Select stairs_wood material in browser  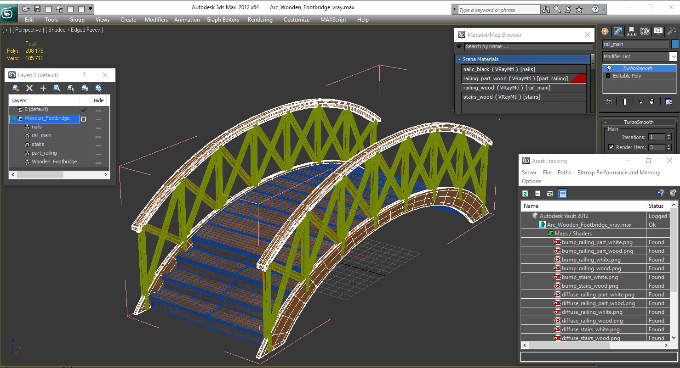pyautogui.click(x=524, y=97)
